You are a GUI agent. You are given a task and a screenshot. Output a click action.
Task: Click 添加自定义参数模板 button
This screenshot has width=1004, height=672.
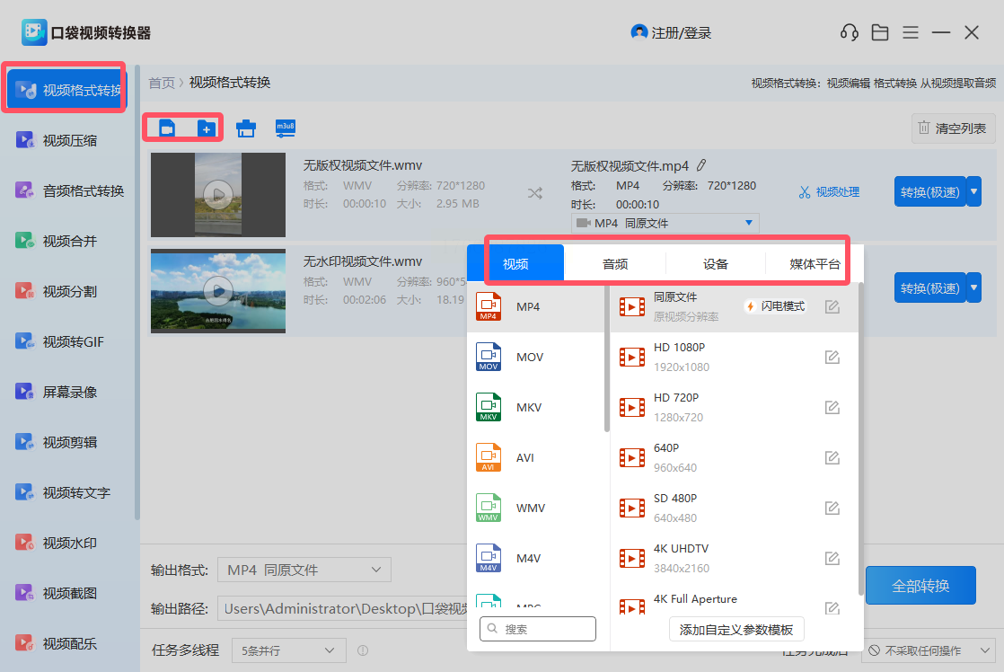point(736,630)
